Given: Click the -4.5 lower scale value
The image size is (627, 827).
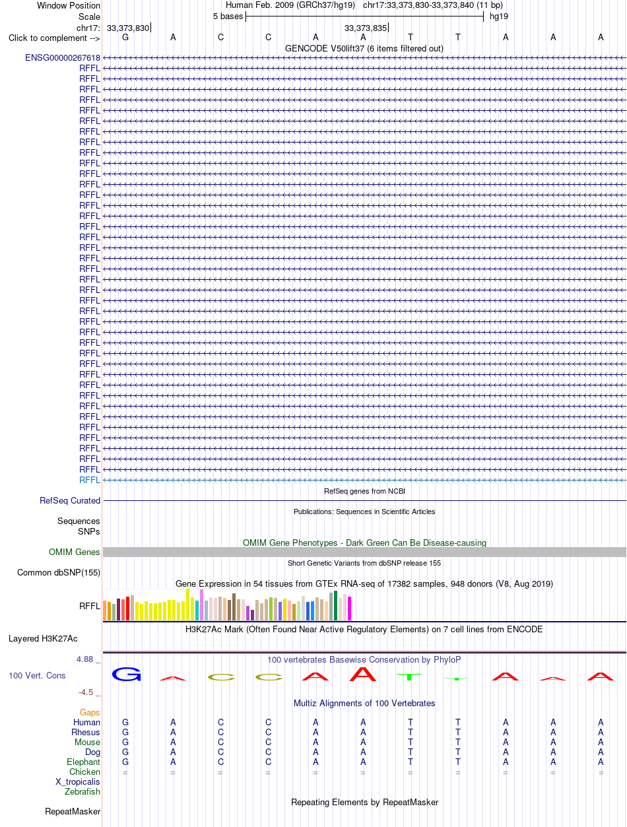Looking at the screenshot, I should coord(86,692).
